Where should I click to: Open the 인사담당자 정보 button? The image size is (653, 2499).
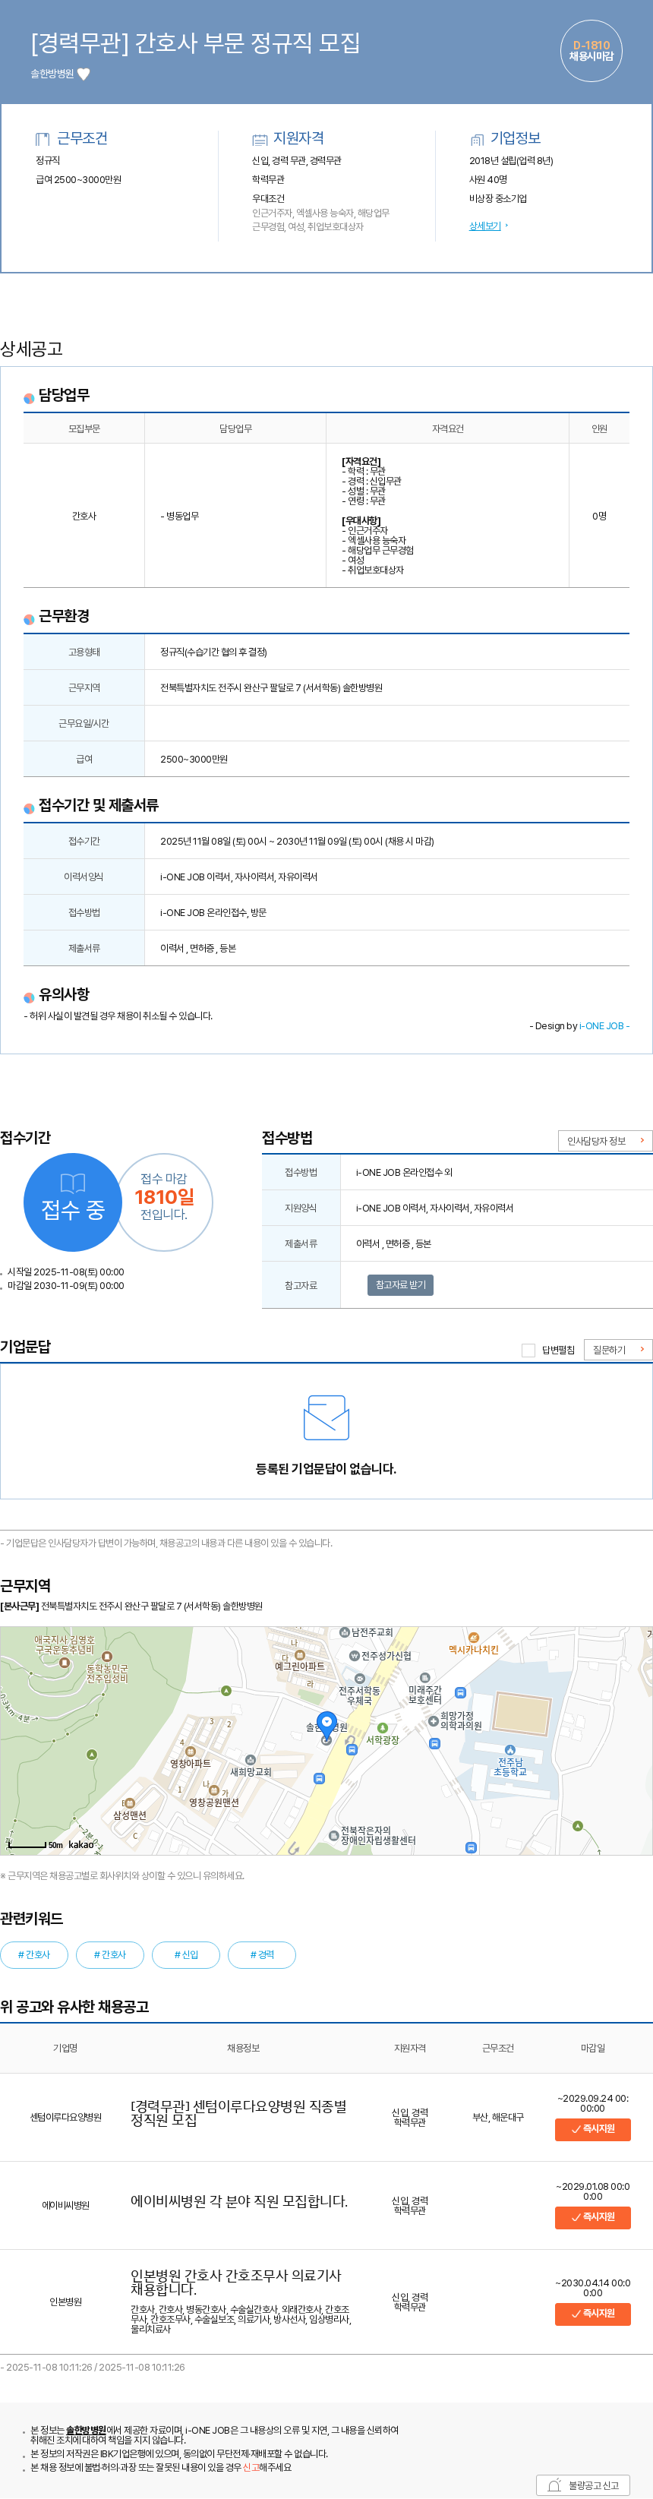point(604,1141)
